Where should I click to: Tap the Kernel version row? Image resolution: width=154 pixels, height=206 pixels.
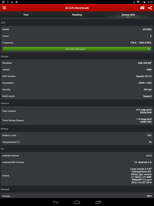(77, 176)
